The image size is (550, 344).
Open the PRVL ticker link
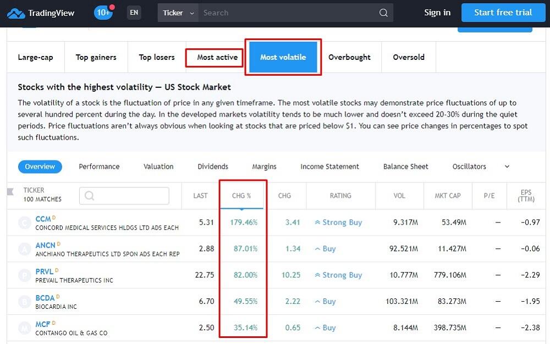(44, 271)
